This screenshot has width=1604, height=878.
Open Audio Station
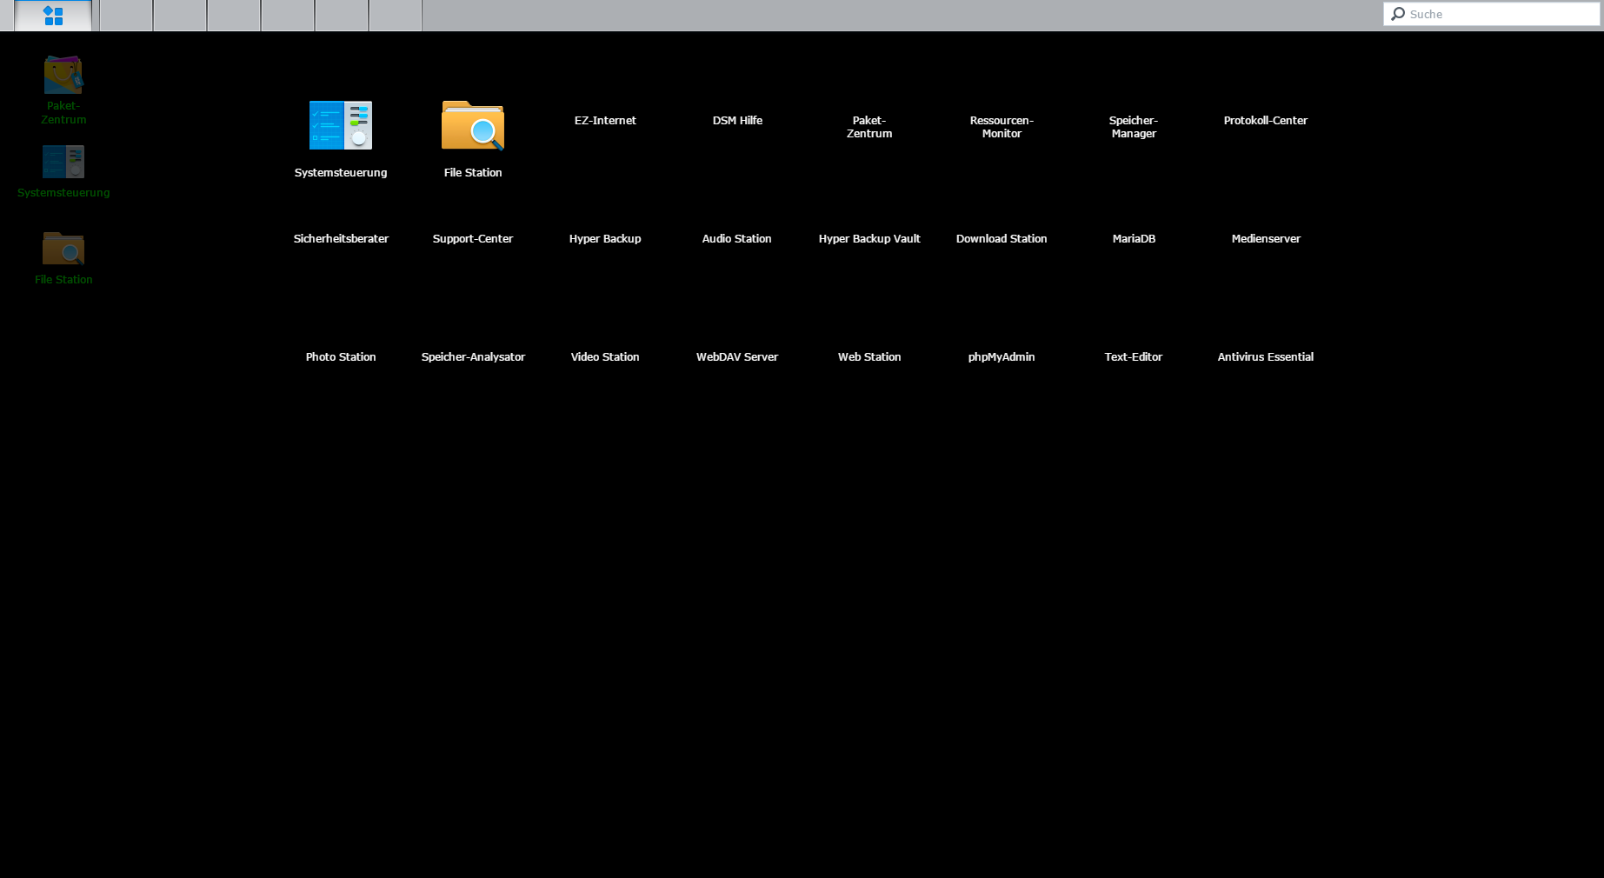[x=737, y=239]
